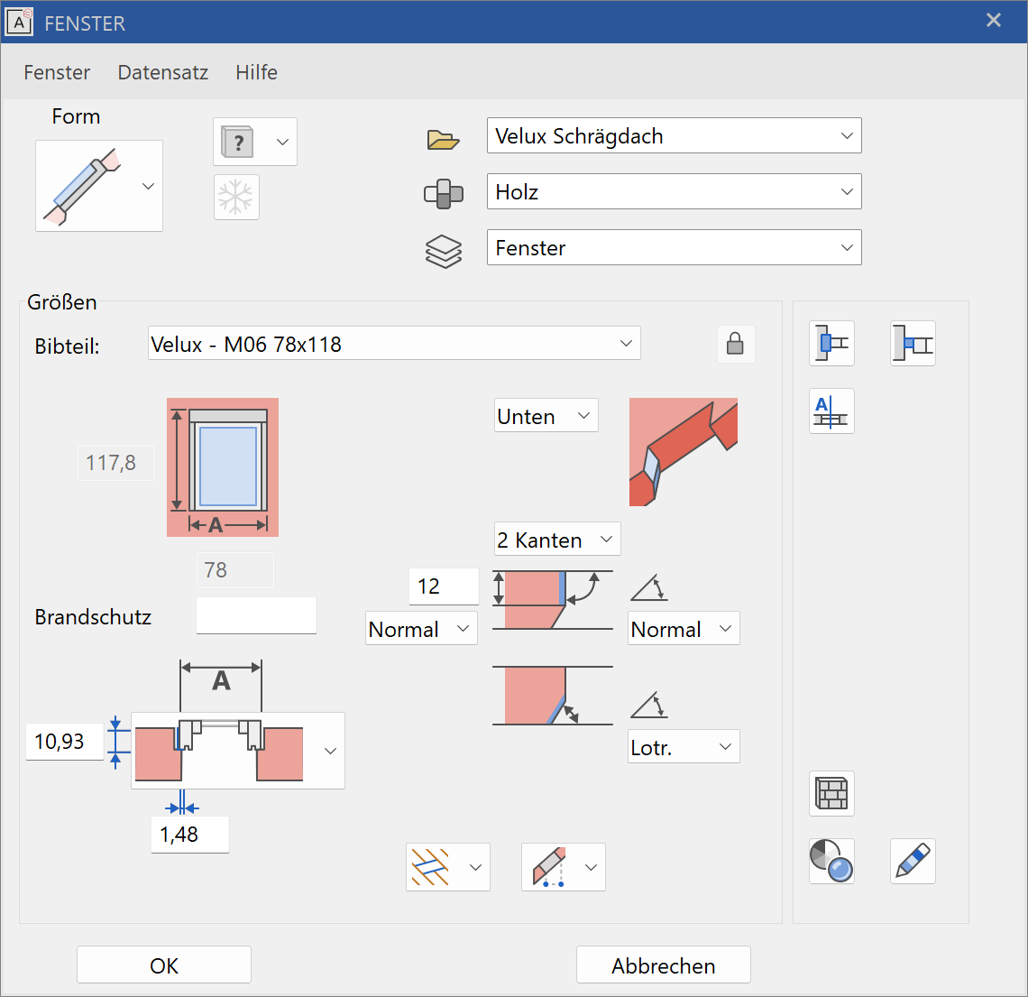Image resolution: width=1028 pixels, height=997 pixels.
Task: Click the brick wall pattern icon
Action: [831, 794]
